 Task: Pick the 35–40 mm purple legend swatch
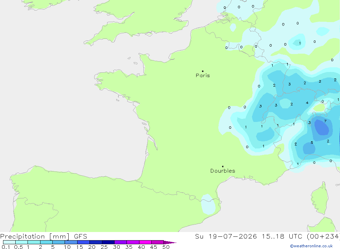click(133, 242)
